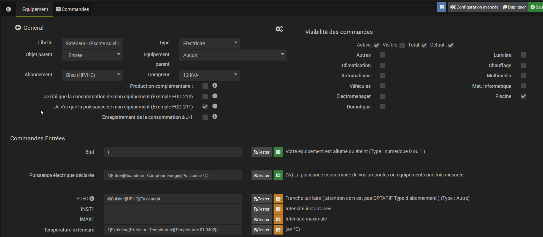This screenshot has width=543, height=237.
Task: Tick the Domotique checkbox
Action: pos(383,107)
